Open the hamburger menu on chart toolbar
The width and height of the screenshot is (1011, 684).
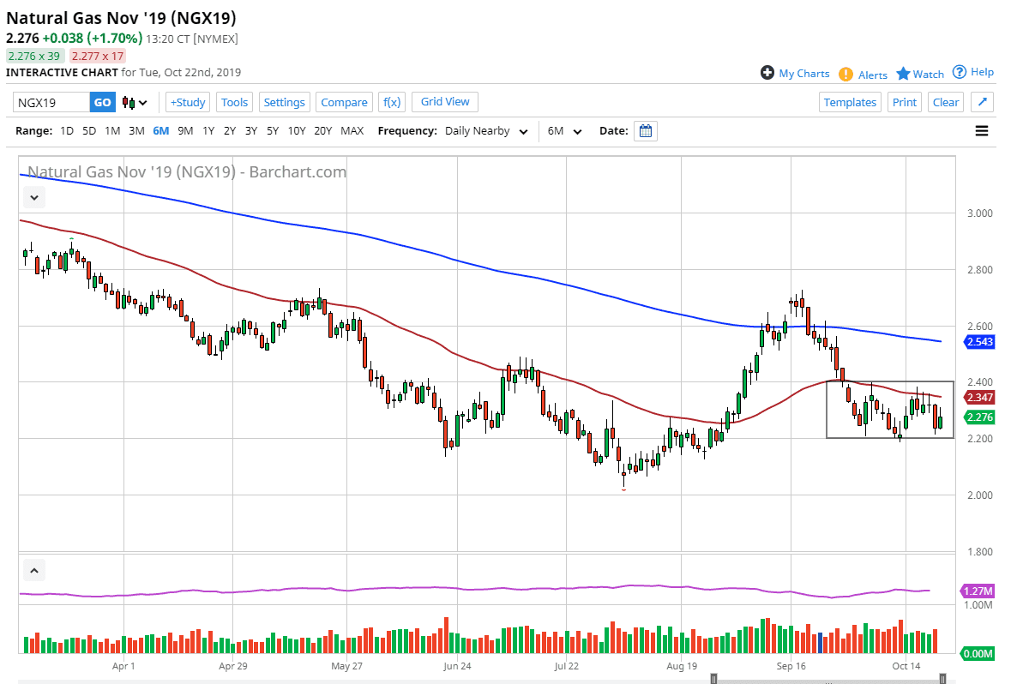point(982,131)
